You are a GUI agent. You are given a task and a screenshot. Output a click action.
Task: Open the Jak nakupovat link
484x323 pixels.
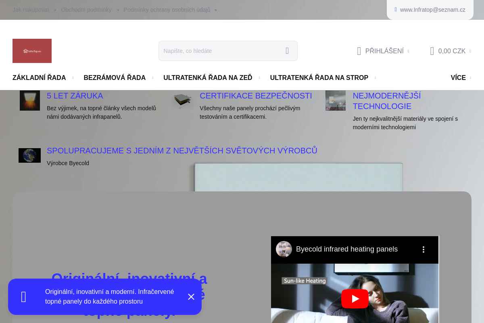pyautogui.click(x=31, y=10)
